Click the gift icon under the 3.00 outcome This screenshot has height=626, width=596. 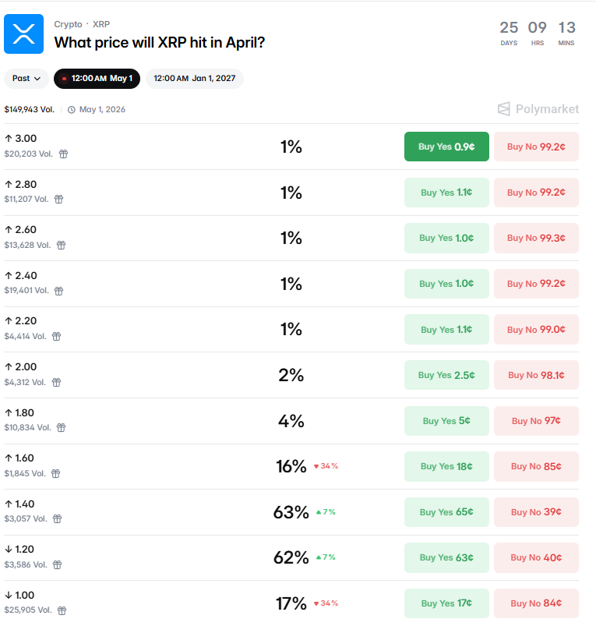[x=62, y=154]
